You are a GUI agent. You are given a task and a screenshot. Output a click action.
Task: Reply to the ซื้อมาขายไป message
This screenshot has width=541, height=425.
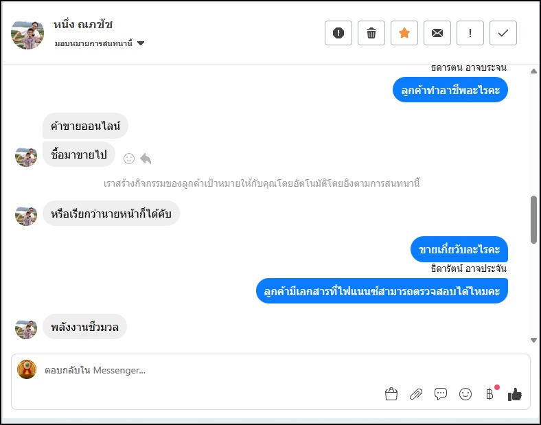click(x=146, y=159)
